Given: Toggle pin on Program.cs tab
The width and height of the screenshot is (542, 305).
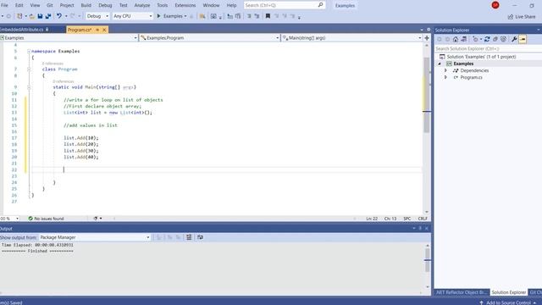Looking at the screenshot, I should pos(97,30).
